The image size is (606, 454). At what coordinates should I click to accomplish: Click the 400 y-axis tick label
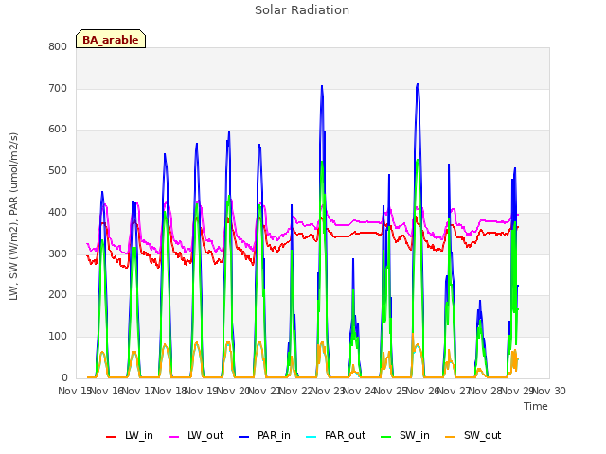point(58,212)
